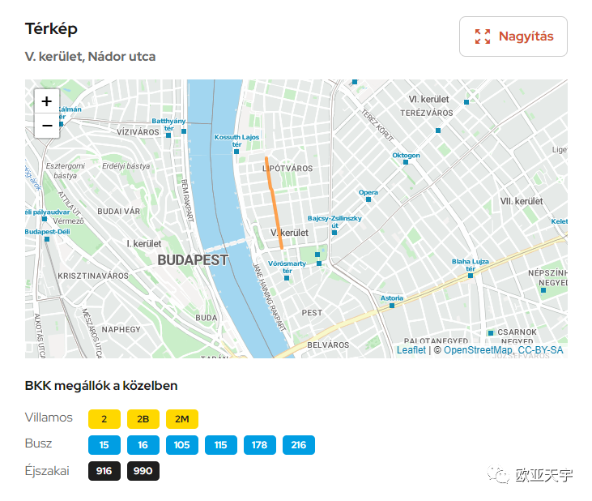This screenshot has height=501, width=592.
Task: Select the Astoria station marker
Action: point(392,306)
